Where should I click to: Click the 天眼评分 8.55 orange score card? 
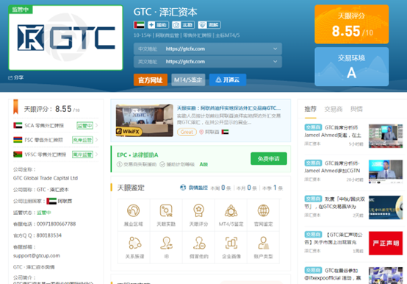(x=351, y=24)
